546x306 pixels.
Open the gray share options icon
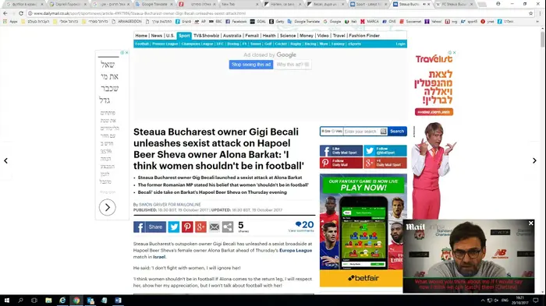coord(228,227)
